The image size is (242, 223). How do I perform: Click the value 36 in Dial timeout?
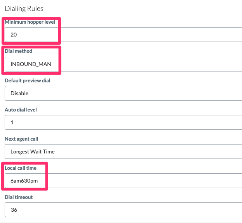tap(14, 210)
